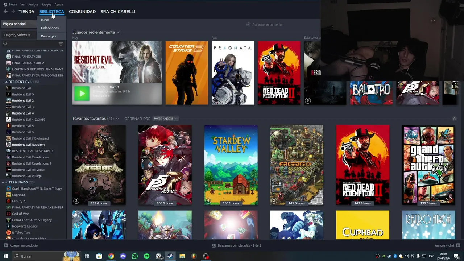The image size is (464, 261).
Task: Click Agregar un producto
Action: pyautogui.click(x=24, y=245)
